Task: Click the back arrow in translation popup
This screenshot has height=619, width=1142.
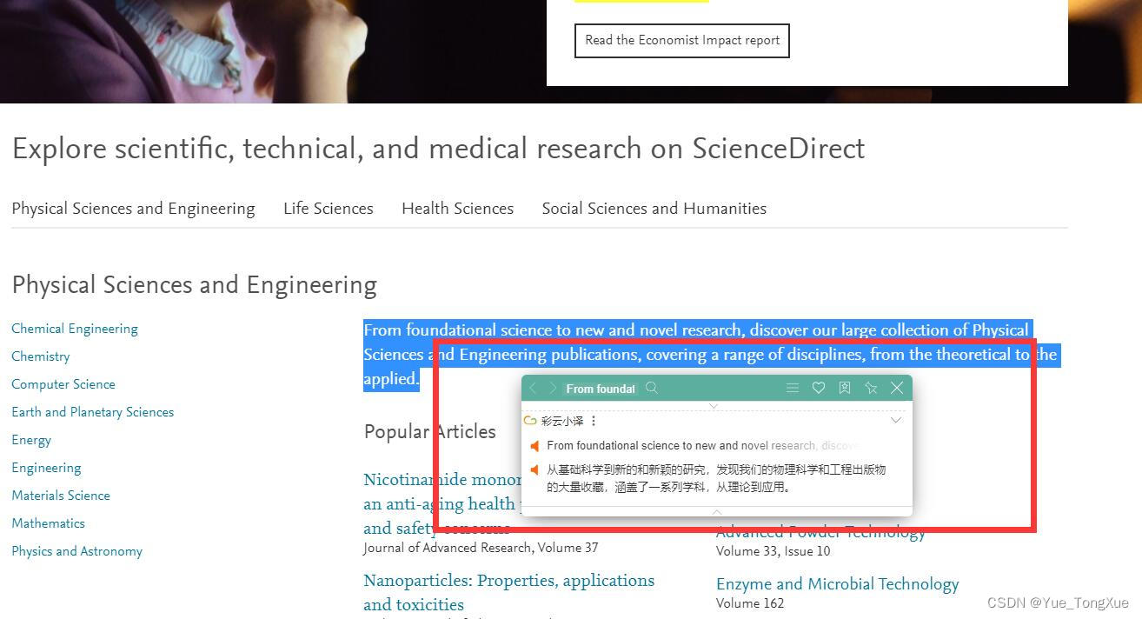Action: tap(533, 388)
